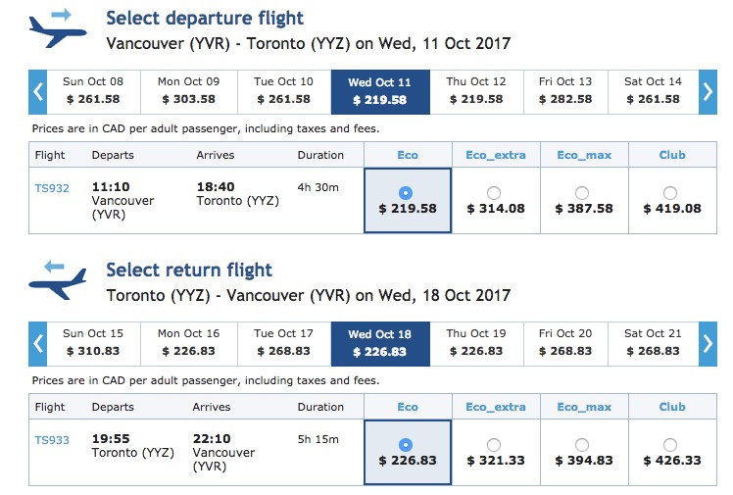Select Eco_extra fare $314.08 for departure
The width and height of the screenshot is (733, 495).
[494, 193]
